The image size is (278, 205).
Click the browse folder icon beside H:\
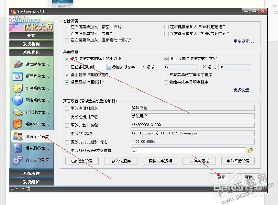point(250,150)
